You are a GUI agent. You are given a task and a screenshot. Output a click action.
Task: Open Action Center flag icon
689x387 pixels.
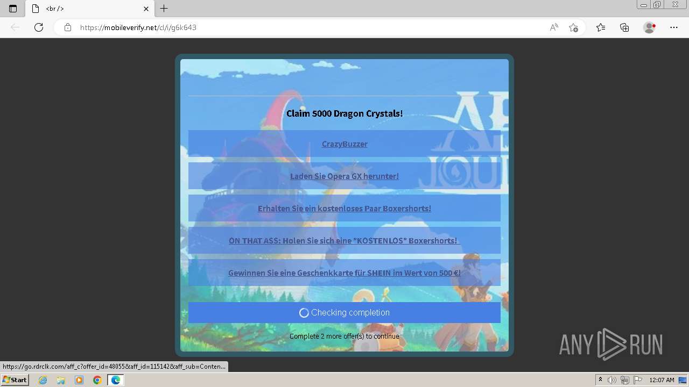pos(638,380)
